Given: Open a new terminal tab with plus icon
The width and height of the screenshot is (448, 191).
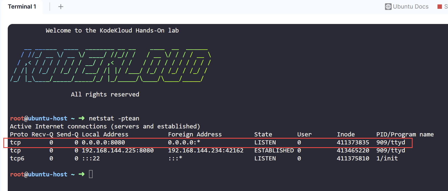Looking at the screenshot, I should point(61,7).
